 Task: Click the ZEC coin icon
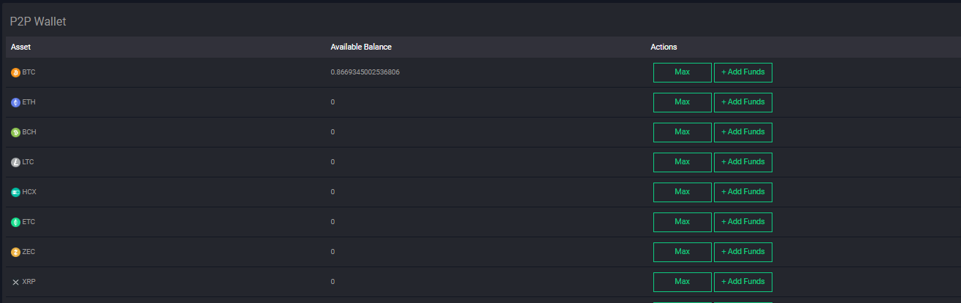[x=15, y=252]
